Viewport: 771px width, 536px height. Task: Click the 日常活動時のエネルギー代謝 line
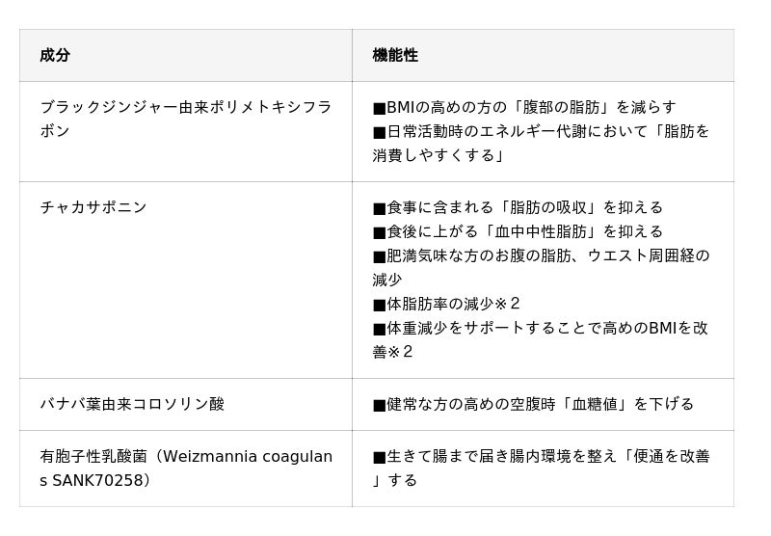point(541,131)
